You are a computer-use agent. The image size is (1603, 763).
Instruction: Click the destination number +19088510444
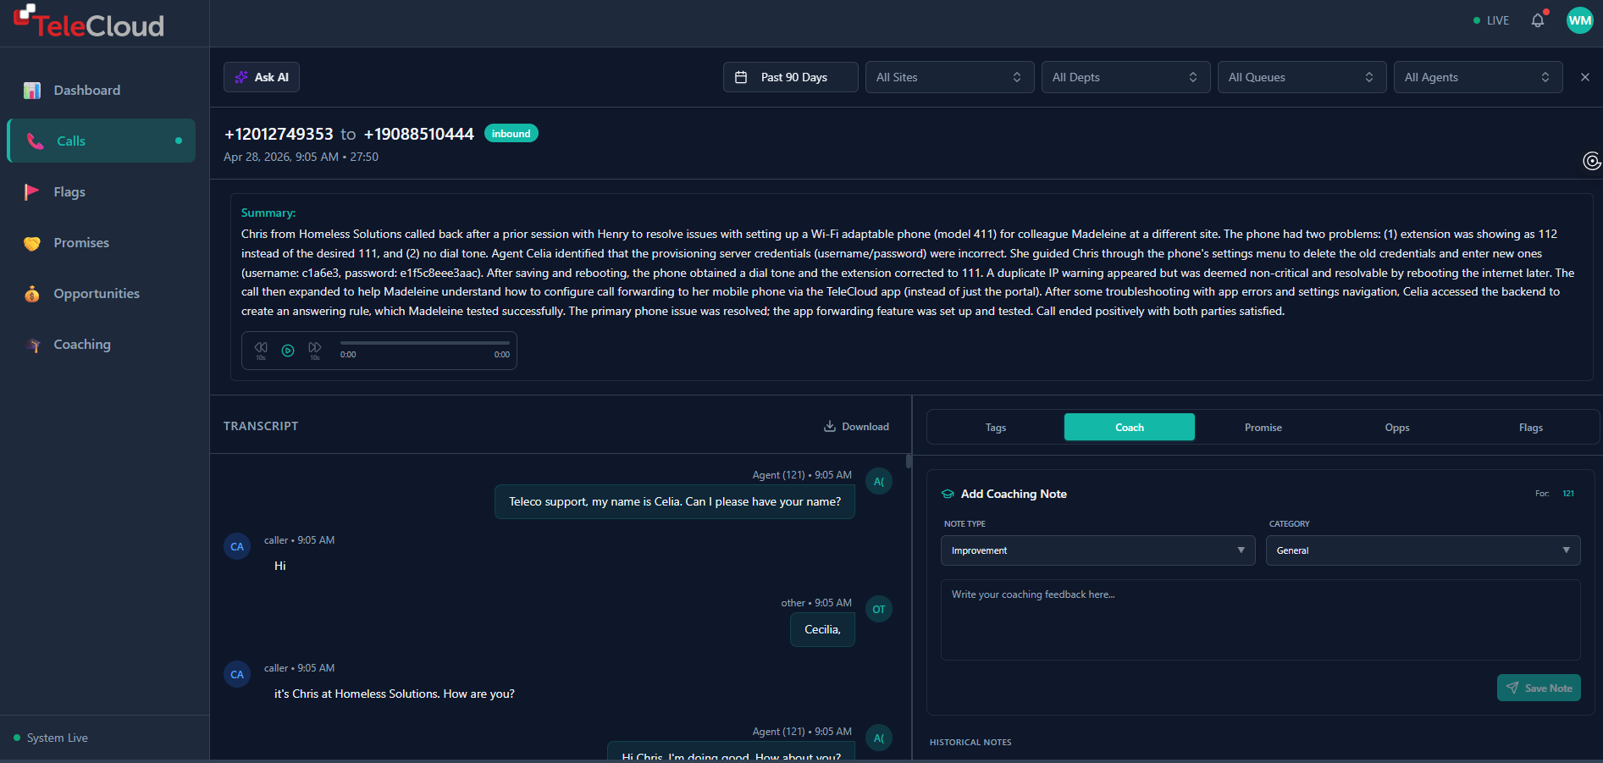coord(419,134)
